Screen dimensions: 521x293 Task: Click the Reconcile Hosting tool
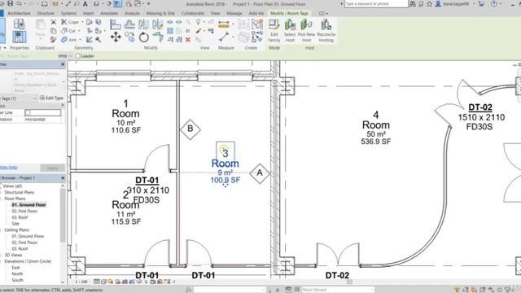326,31
